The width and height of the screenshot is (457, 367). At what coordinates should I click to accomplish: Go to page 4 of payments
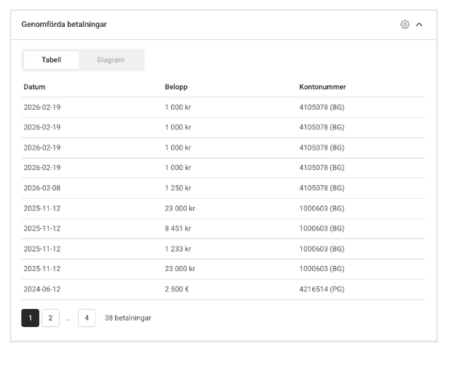[x=87, y=318]
